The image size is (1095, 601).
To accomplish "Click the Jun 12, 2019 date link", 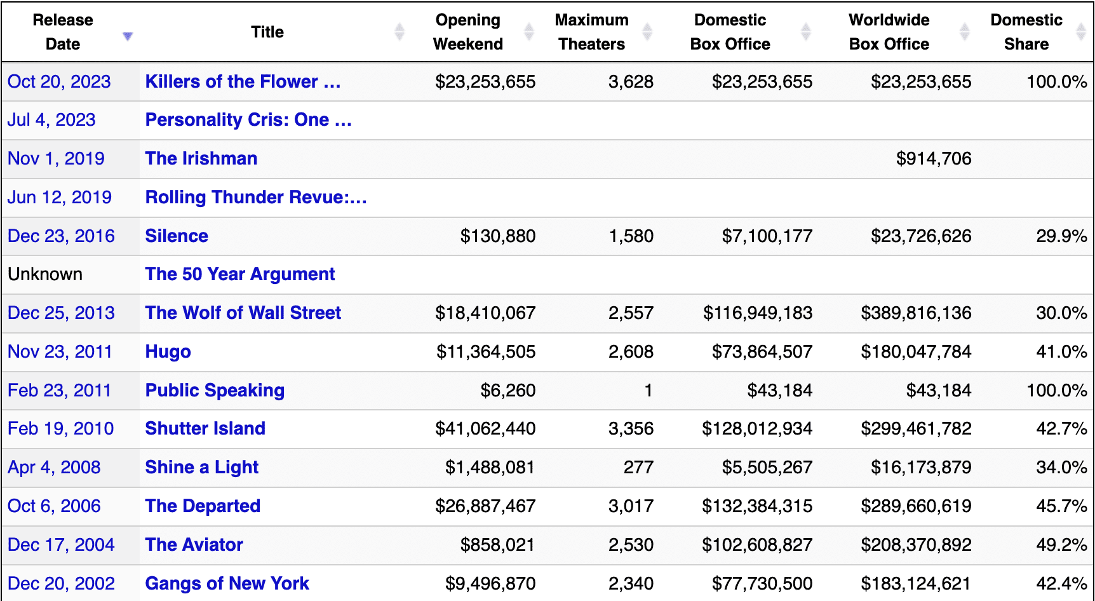I will tap(60, 197).
